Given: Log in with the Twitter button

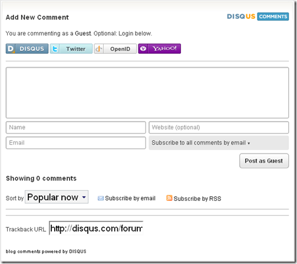Looking at the screenshot, I should tap(71, 48).
